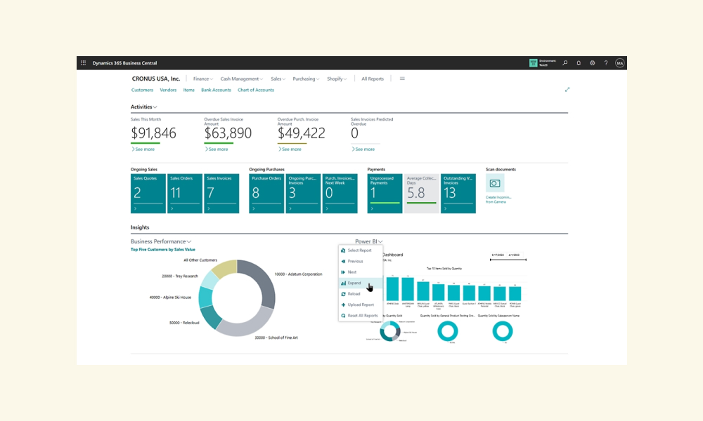The height and width of the screenshot is (421, 703).
Task: Open the Sales Invoices tile
Action: 221,193
